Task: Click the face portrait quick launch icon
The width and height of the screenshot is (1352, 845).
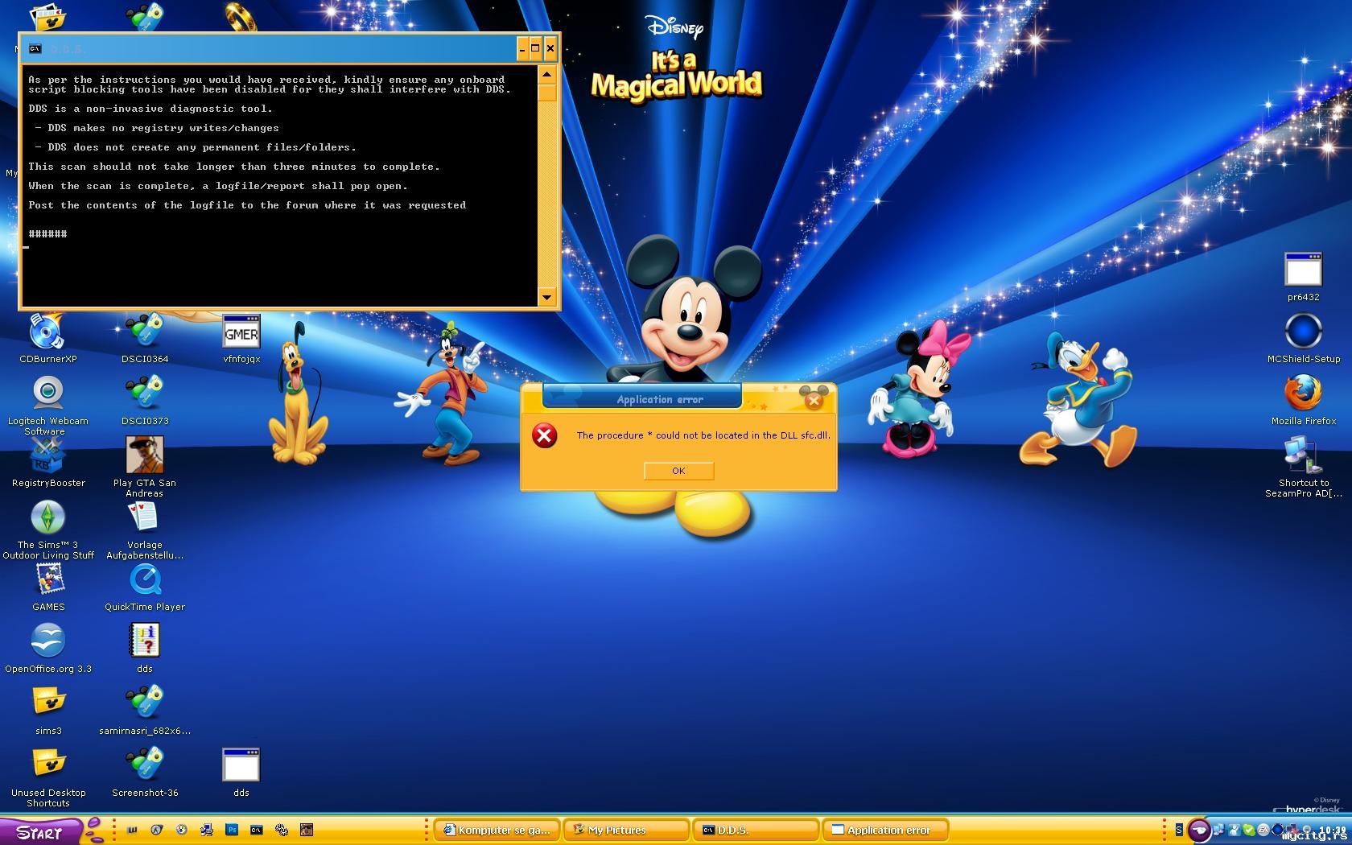Action: click(x=307, y=830)
